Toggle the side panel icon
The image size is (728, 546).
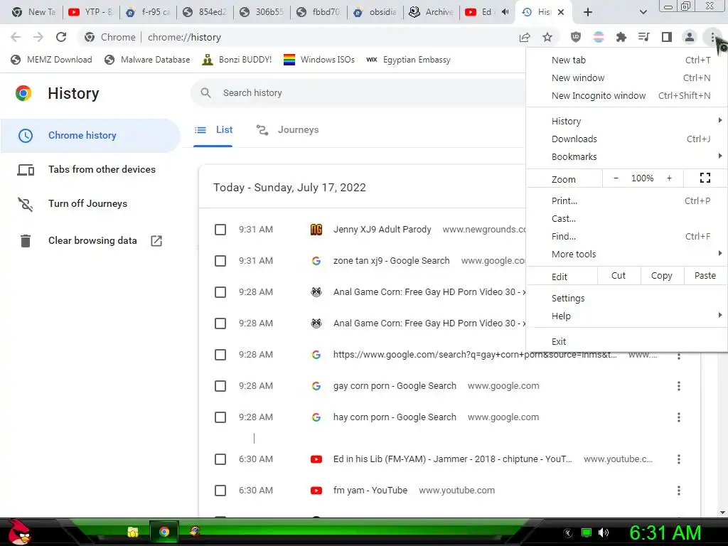point(666,37)
